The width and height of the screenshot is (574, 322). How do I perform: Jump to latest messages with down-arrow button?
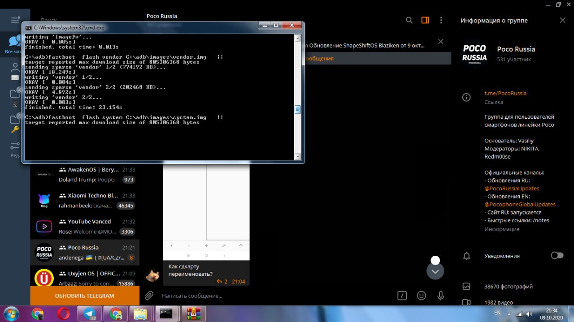click(x=435, y=271)
